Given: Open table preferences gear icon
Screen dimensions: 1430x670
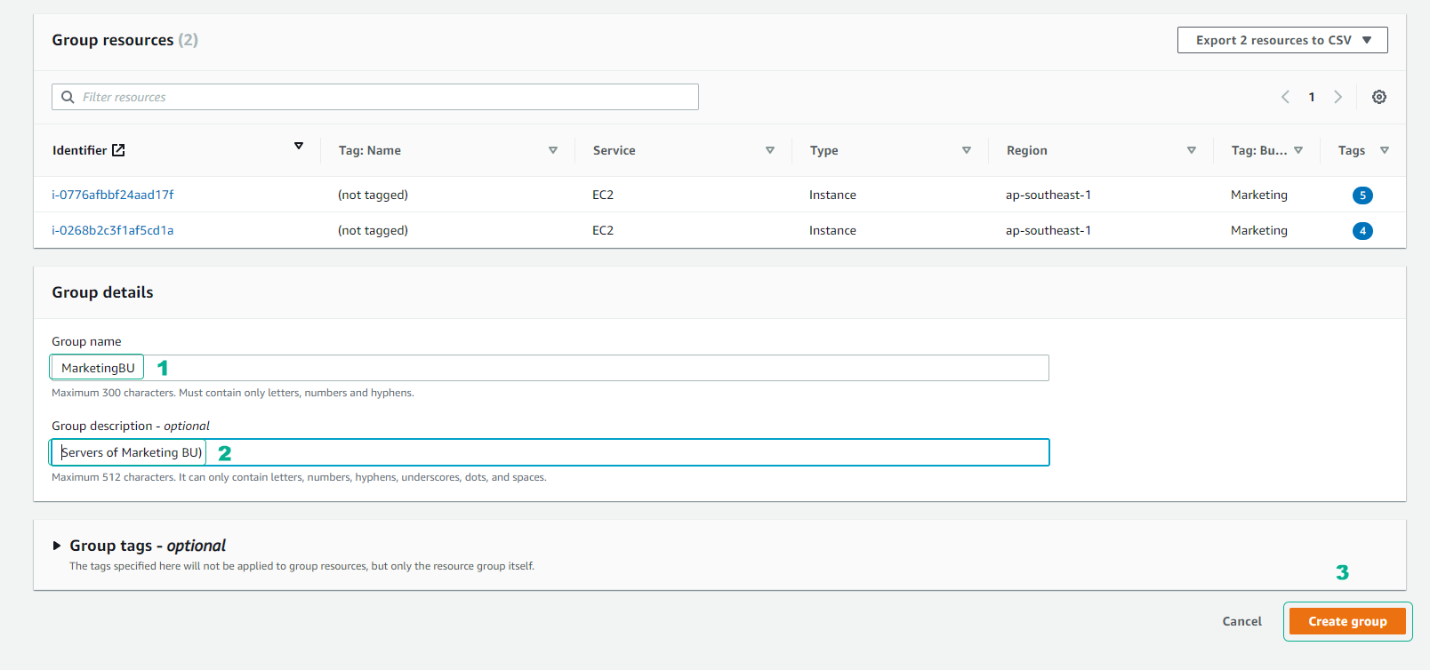Looking at the screenshot, I should click(x=1378, y=97).
